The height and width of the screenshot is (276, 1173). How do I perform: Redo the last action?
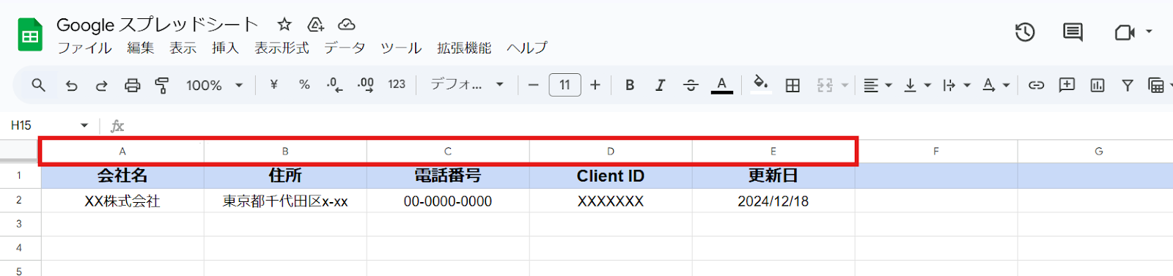(x=101, y=86)
